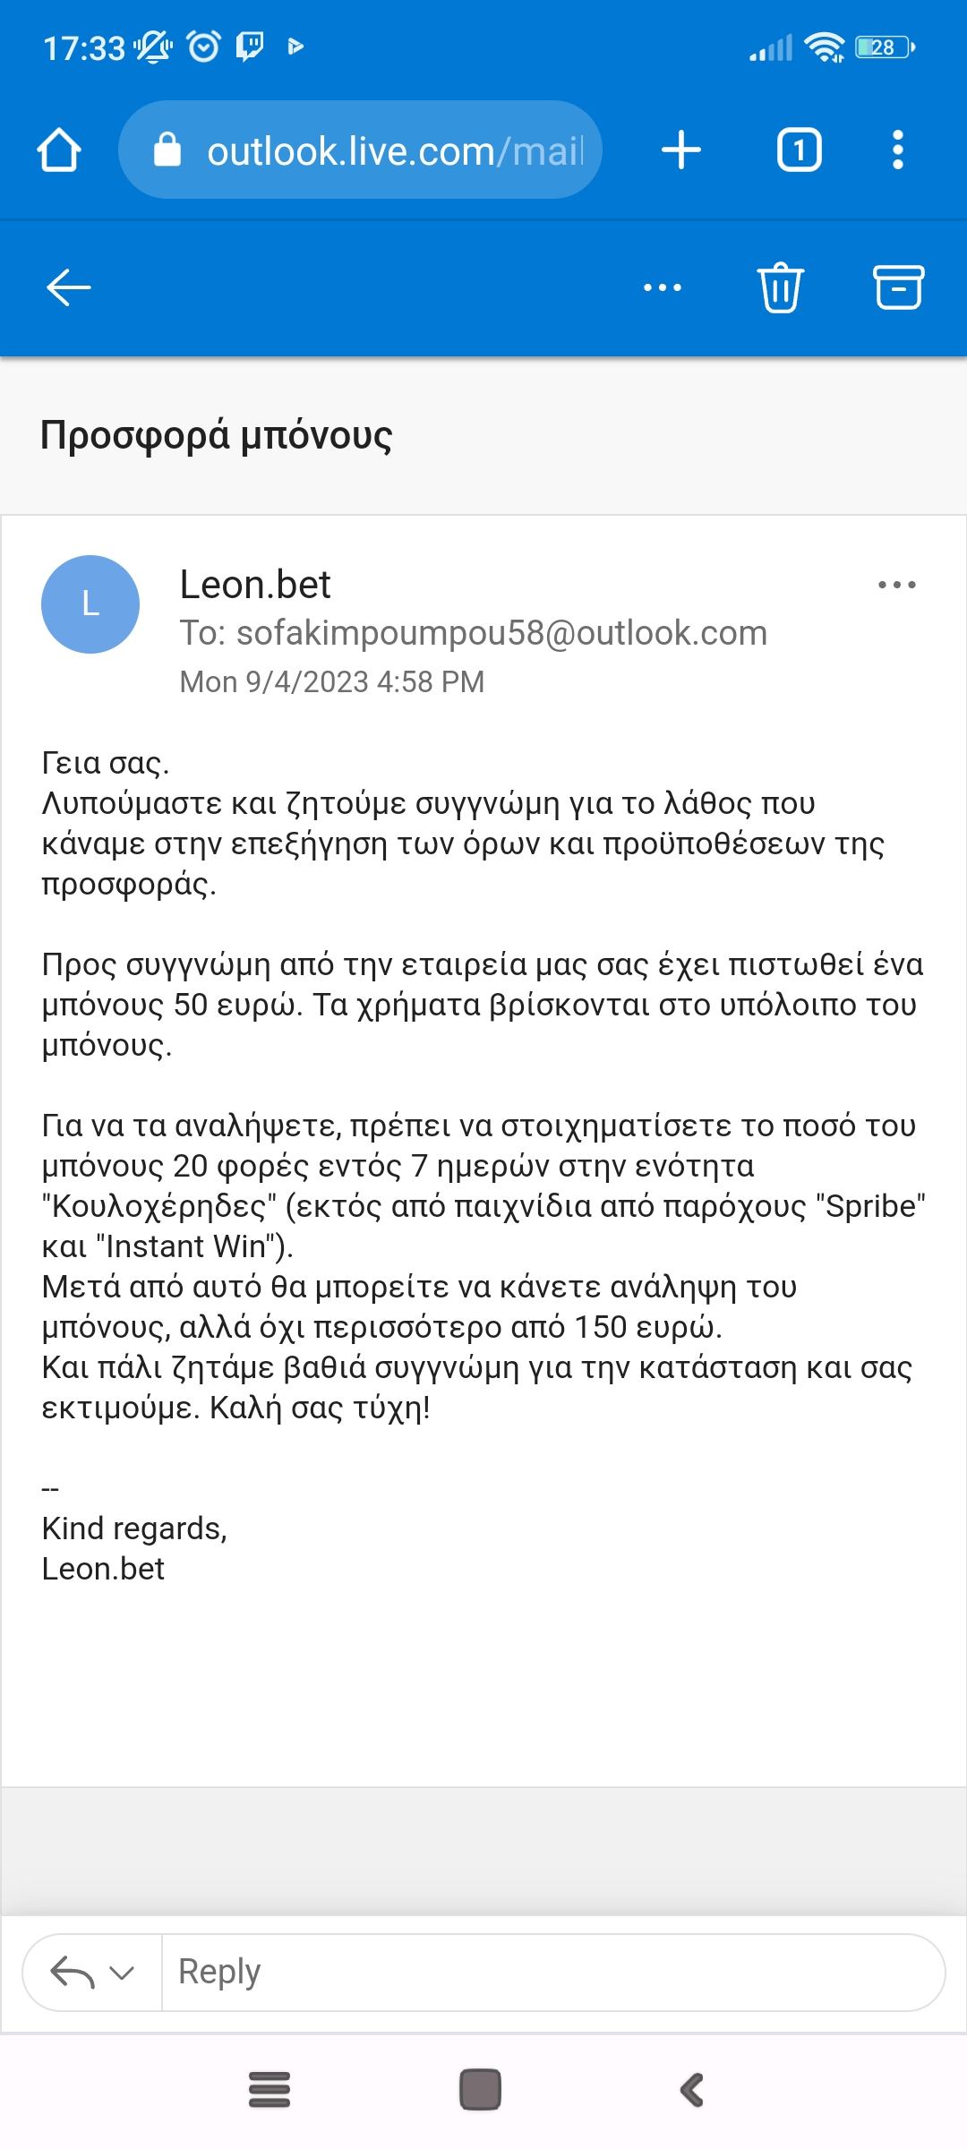Open more actions ellipsis in Outlook toolbar

663,287
